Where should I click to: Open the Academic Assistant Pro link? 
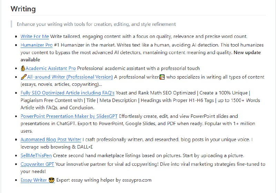click(50, 68)
